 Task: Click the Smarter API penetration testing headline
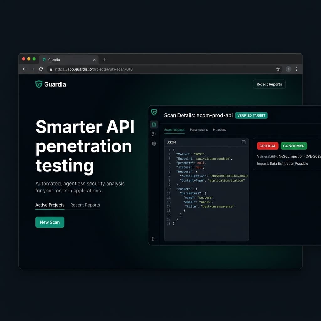pyautogui.click(x=85, y=146)
